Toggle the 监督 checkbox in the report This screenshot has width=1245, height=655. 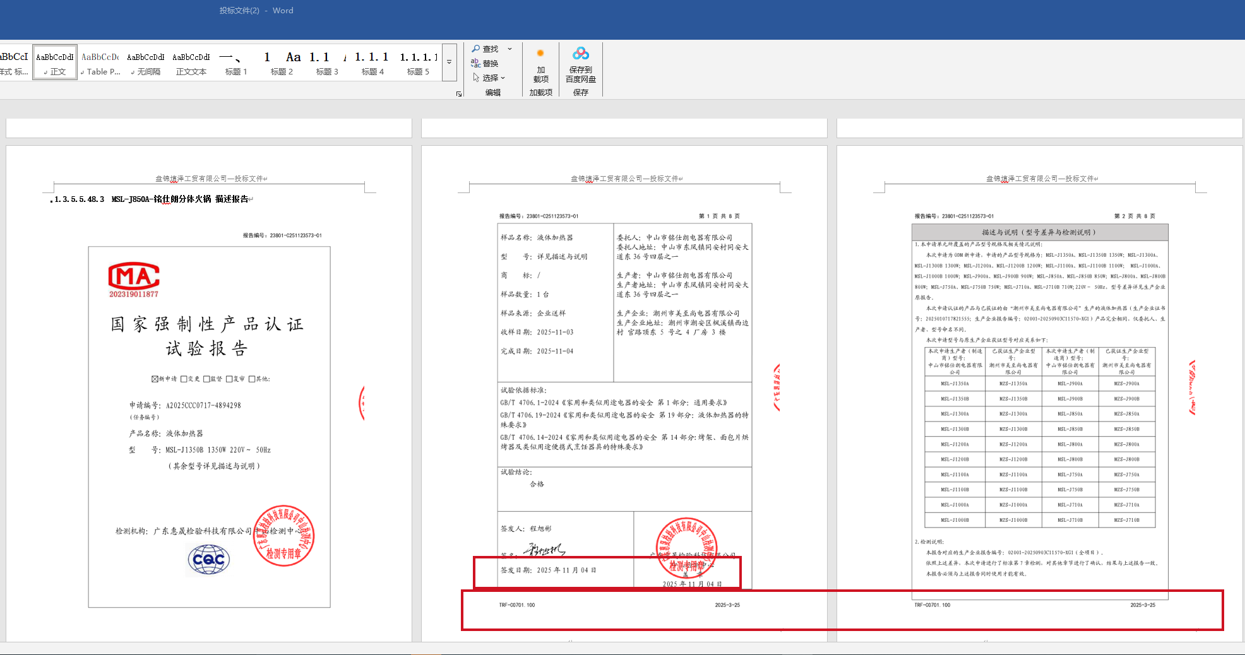(206, 379)
